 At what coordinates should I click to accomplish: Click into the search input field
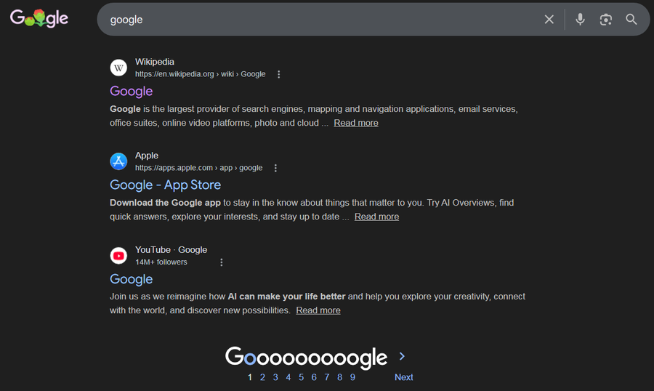(x=320, y=20)
